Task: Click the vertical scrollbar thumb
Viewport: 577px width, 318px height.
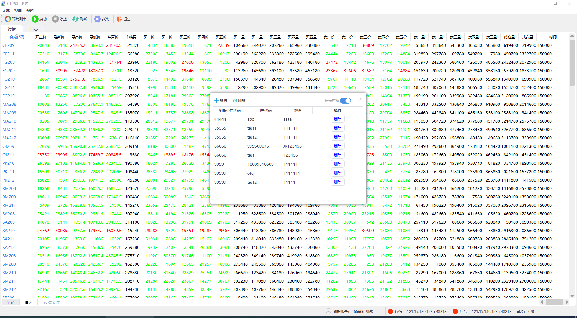Action: pos(572,63)
